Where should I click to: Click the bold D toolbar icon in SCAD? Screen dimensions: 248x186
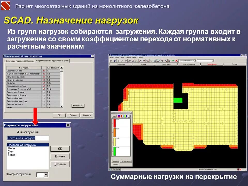click(x=115, y=61)
